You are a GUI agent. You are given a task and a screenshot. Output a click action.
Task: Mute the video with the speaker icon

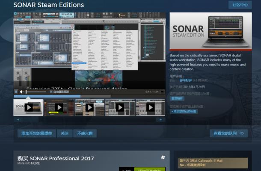click(x=22, y=91)
